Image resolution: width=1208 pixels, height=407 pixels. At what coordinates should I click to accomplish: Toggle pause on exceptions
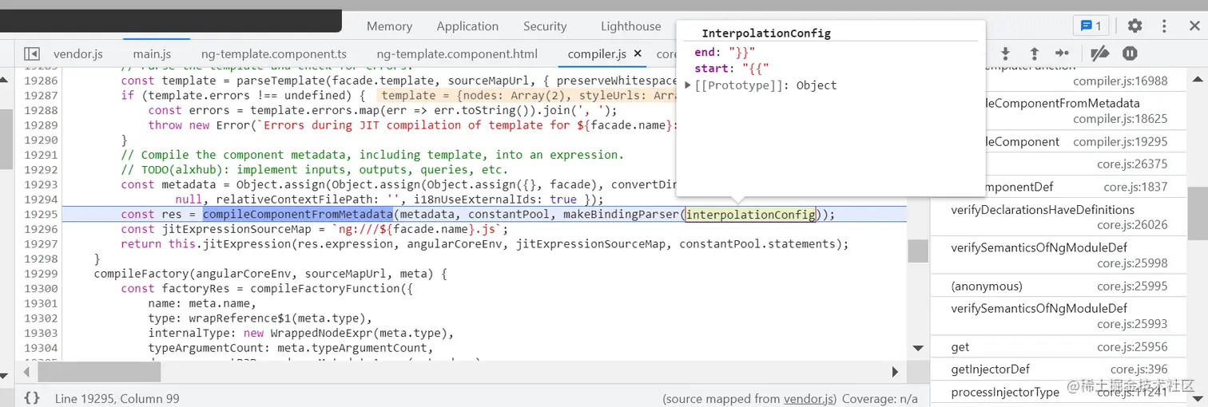1130,53
